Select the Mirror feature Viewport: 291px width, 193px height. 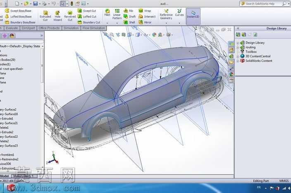[x=145, y=22]
